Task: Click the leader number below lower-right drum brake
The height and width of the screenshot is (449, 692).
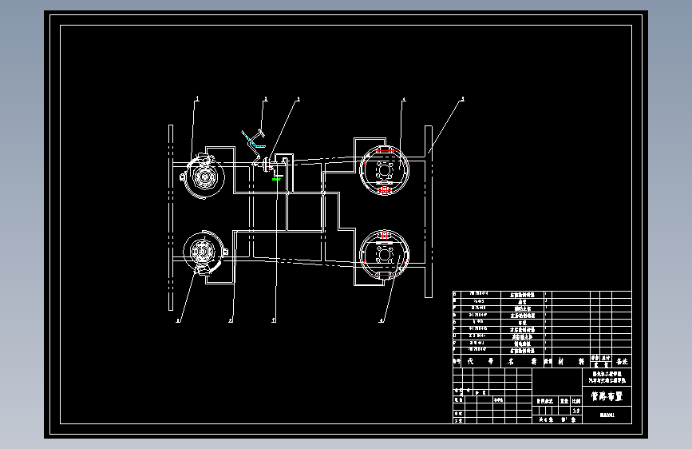Action: pyautogui.click(x=382, y=320)
